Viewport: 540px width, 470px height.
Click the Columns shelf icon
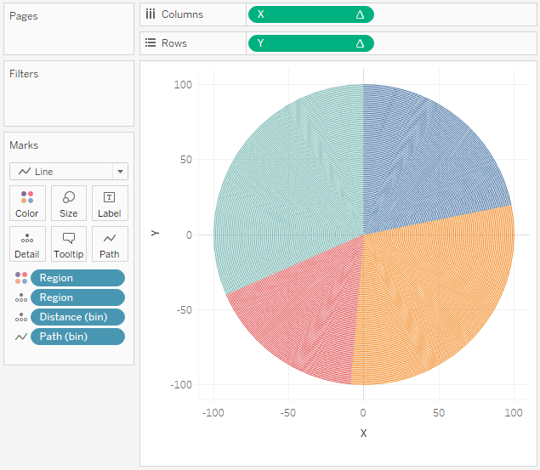151,14
